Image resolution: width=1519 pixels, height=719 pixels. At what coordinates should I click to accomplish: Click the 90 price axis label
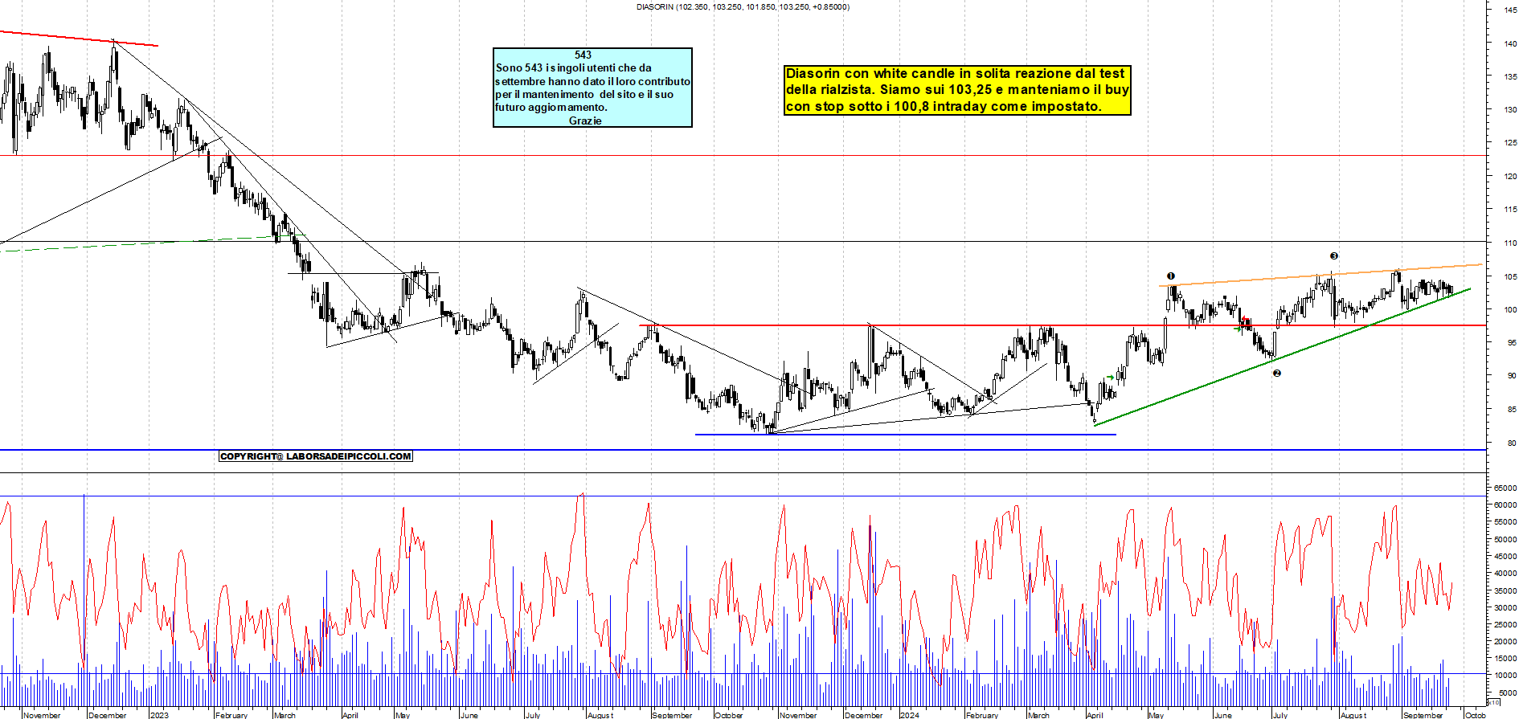tap(1513, 375)
